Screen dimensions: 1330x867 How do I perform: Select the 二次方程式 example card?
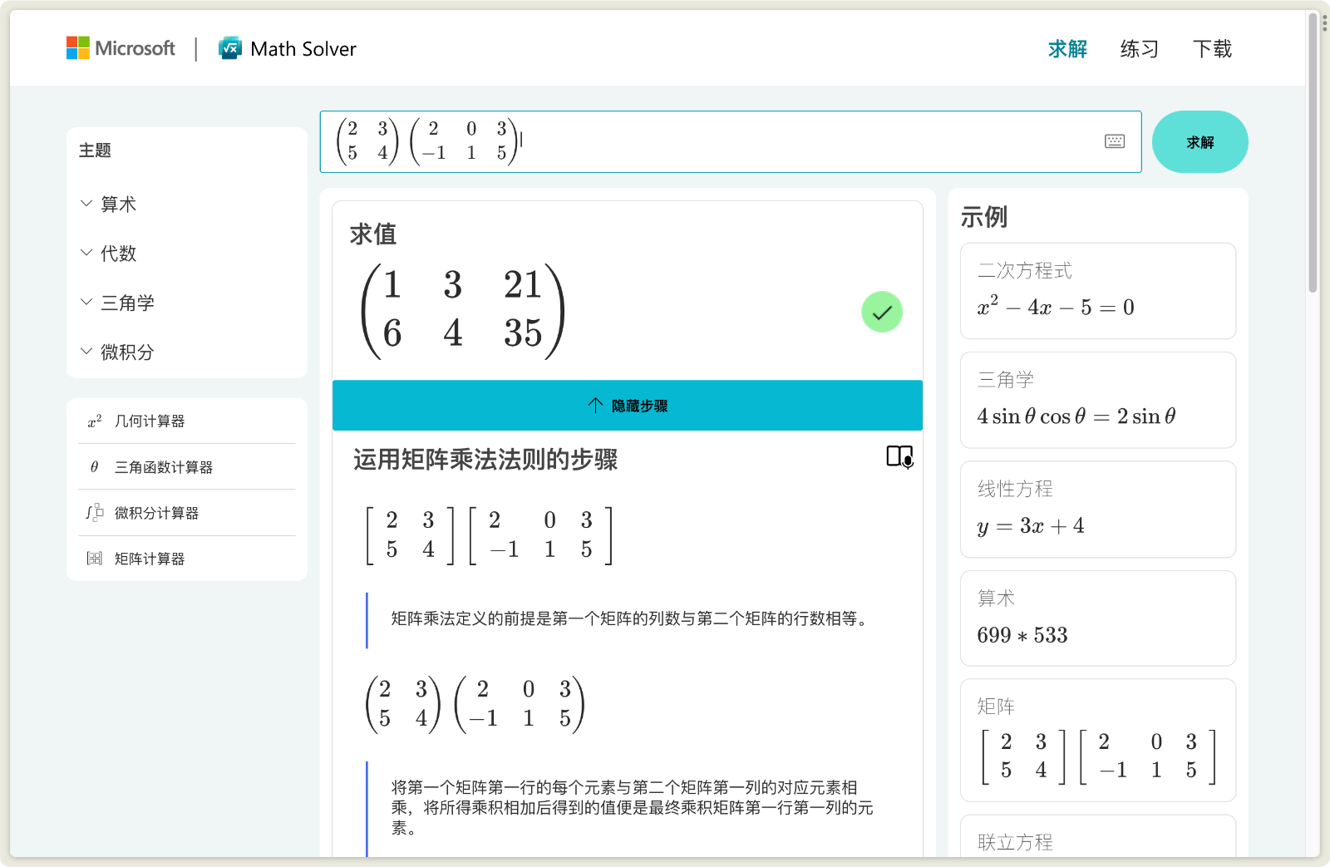click(x=1098, y=291)
